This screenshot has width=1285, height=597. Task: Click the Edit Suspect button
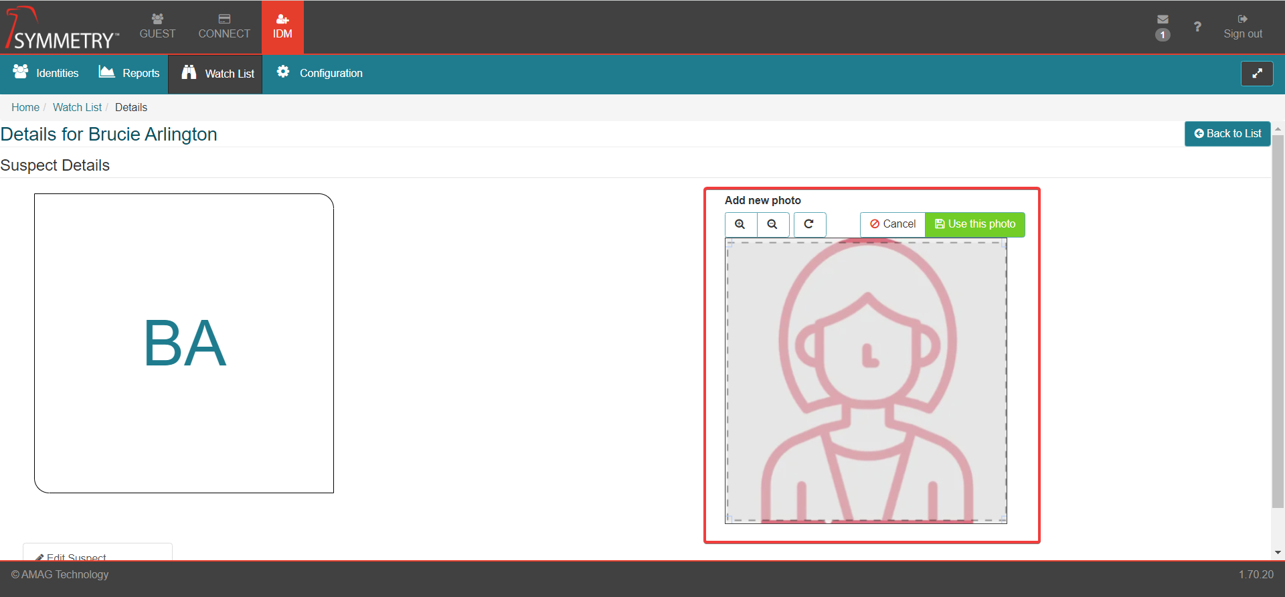pyautogui.click(x=98, y=553)
